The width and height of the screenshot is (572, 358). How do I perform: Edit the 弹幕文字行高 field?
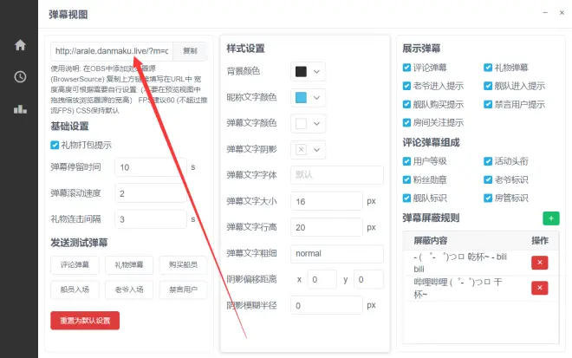[x=327, y=227]
